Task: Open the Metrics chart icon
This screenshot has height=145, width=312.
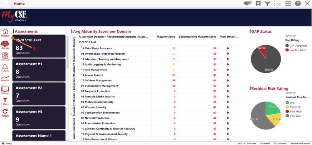Action: pos(5,79)
